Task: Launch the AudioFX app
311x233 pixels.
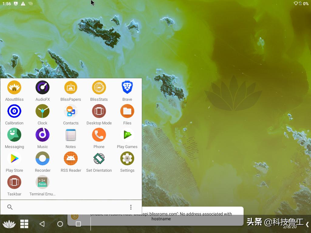Action: (43, 87)
